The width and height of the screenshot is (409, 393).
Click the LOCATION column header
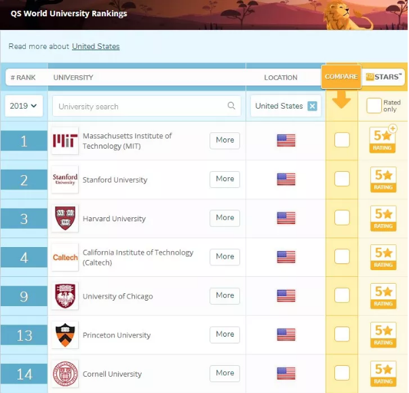click(x=281, y=77)
